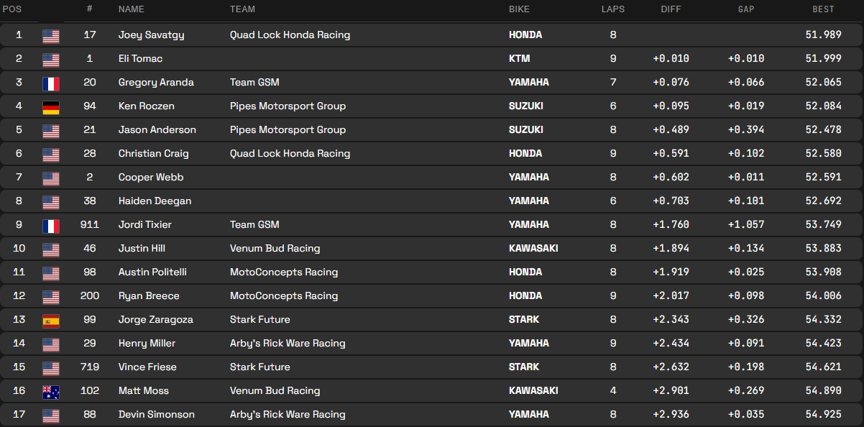The image size is (864, 427).
Task: Select the TEAM column header
Action: click(242, 9)
